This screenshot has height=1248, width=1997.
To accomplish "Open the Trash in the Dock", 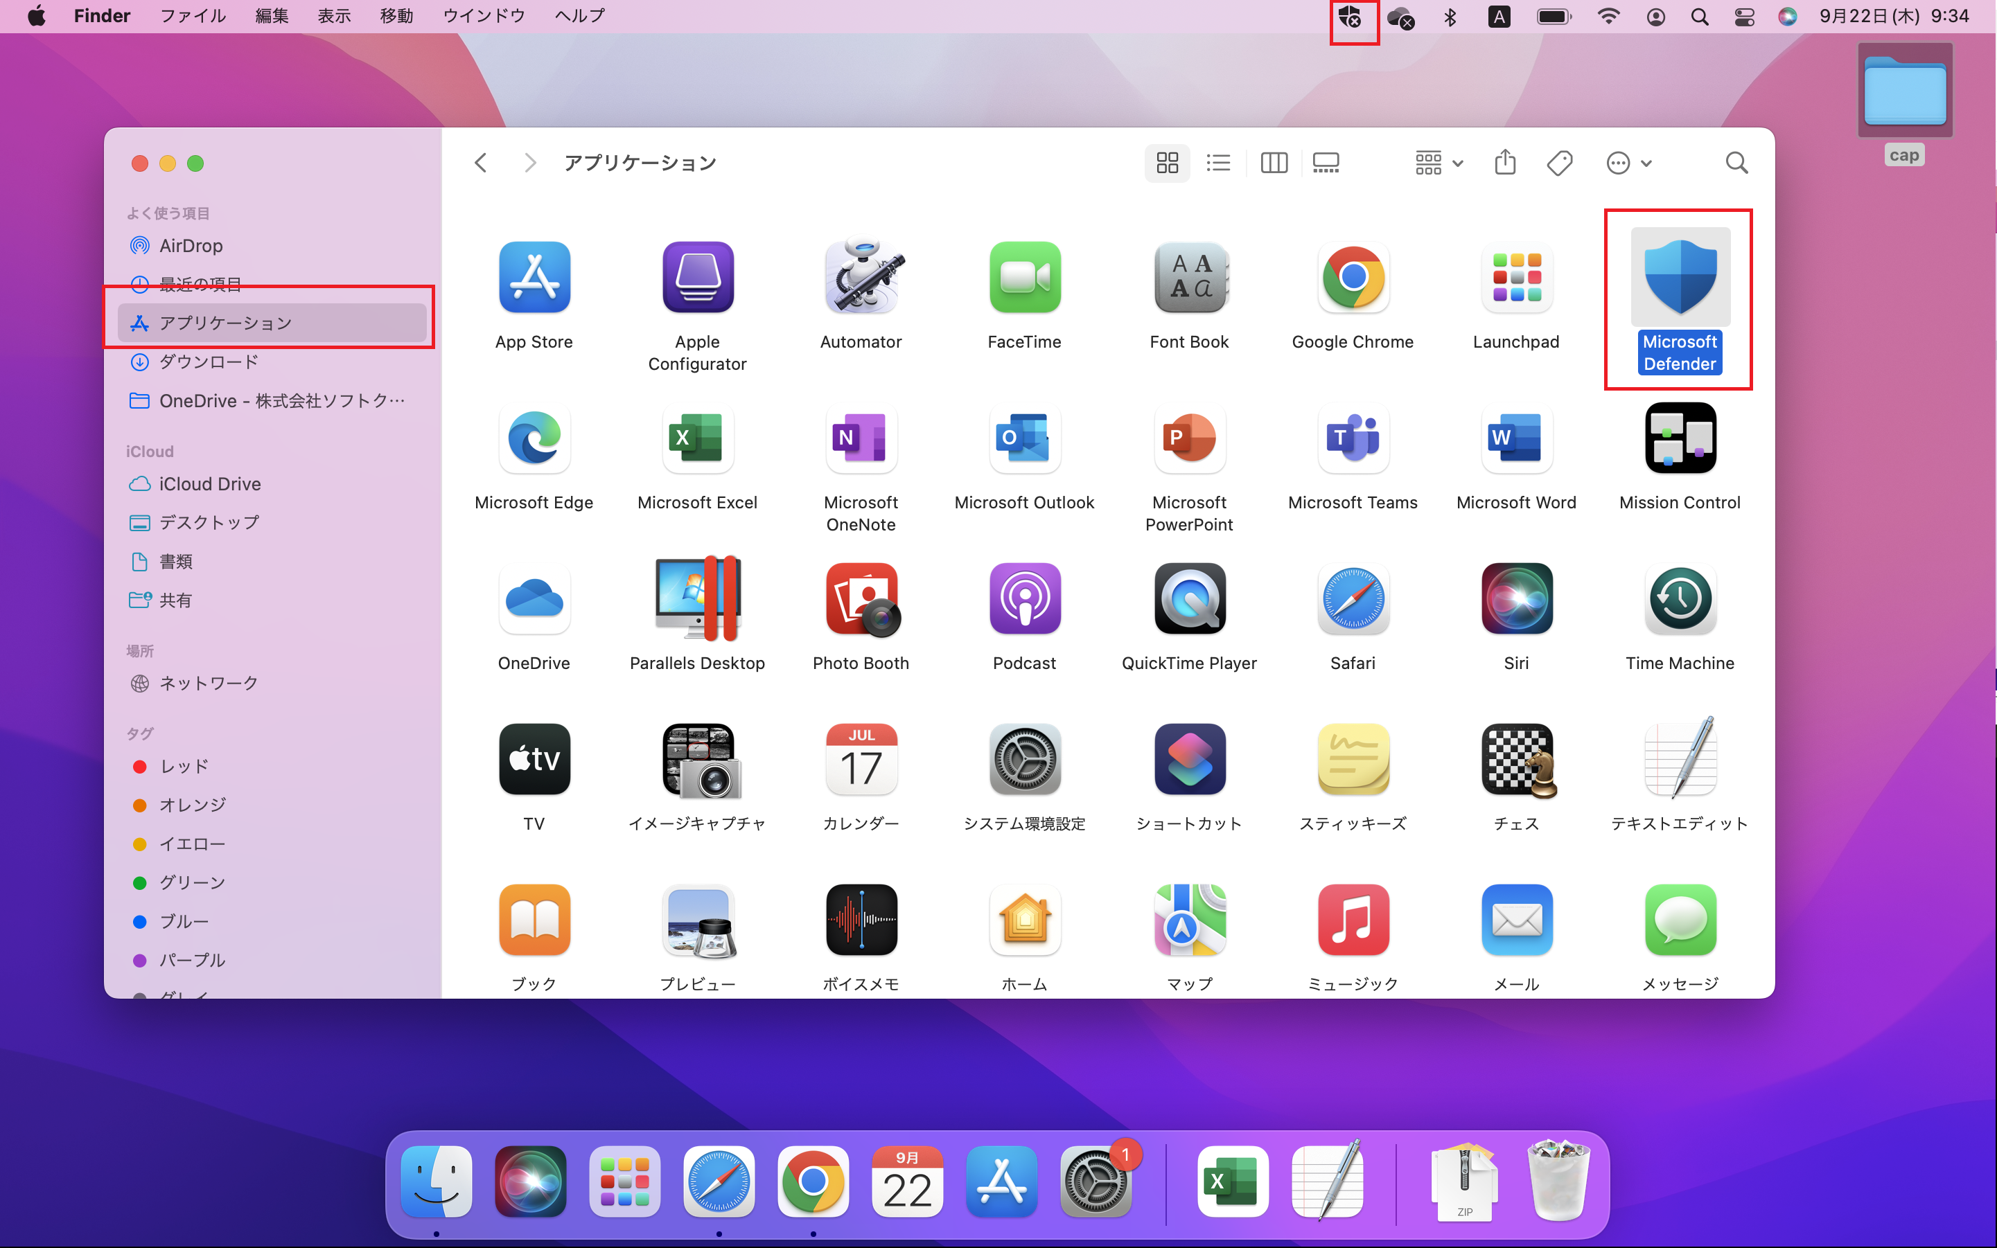I will coord(1558,1181).
